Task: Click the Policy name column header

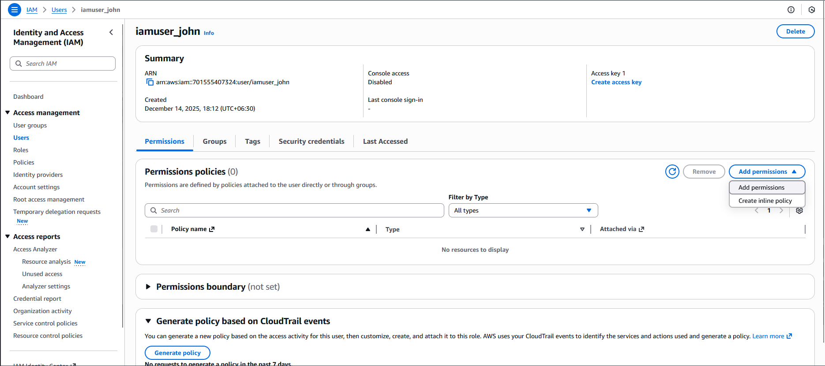Action: 189,229
